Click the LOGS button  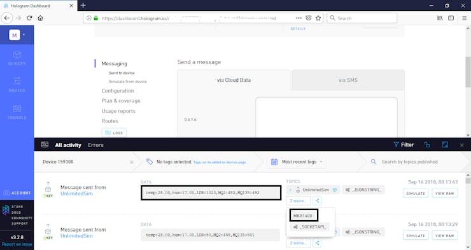(114, 133)
